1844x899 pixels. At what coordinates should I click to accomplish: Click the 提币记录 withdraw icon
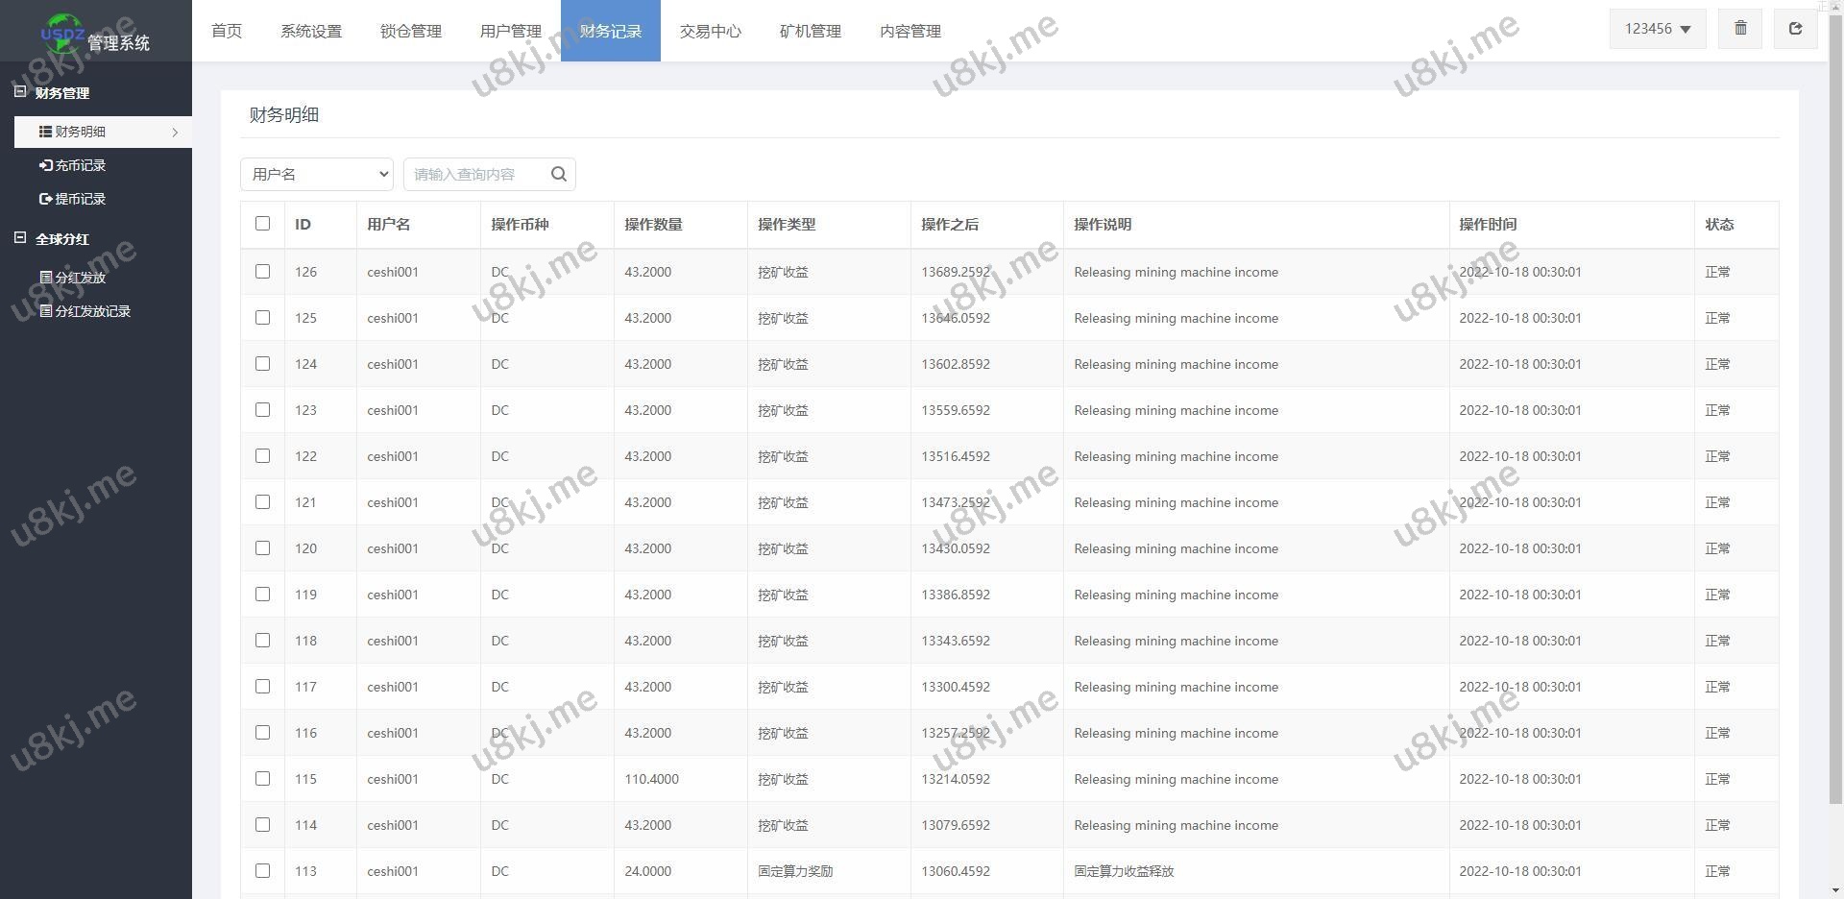click(x=45, y=199)
